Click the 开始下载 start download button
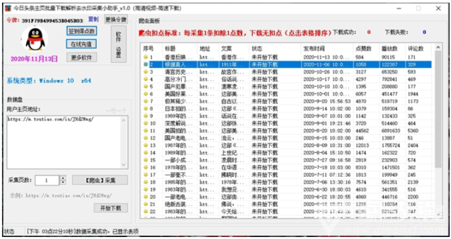 click(111, 208)
